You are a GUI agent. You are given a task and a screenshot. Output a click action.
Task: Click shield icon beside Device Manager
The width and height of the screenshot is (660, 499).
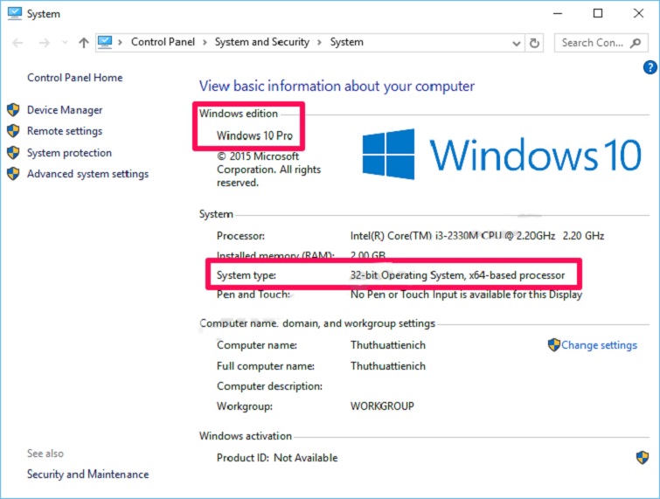pyautogui.click(x=13, y=110)
